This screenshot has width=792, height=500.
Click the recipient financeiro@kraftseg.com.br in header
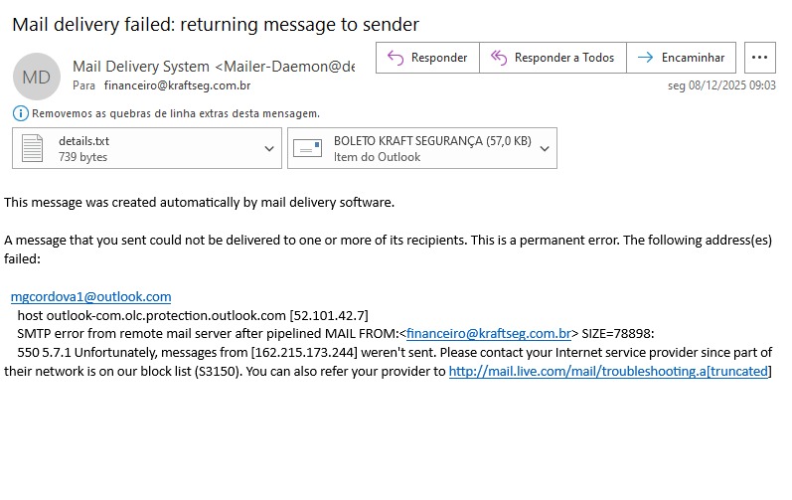click(177, 85)
